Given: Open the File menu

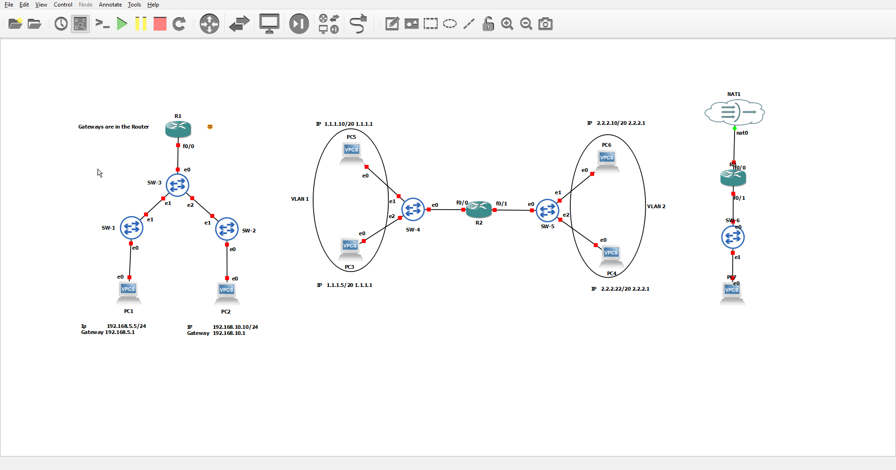Looking at the screenshot, I should pos(8,5).
